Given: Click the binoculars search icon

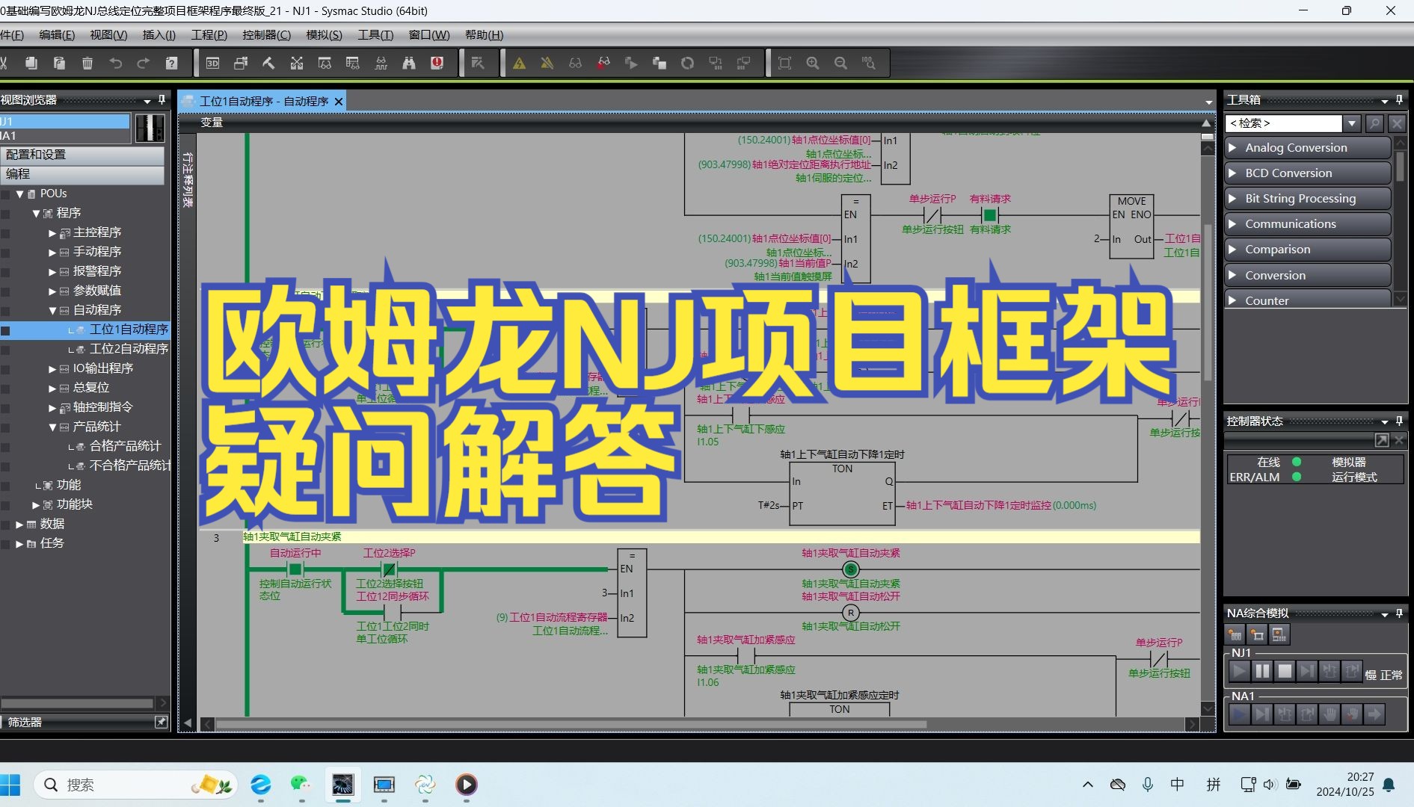Looking at the screenshot, I should click(409, 64).
